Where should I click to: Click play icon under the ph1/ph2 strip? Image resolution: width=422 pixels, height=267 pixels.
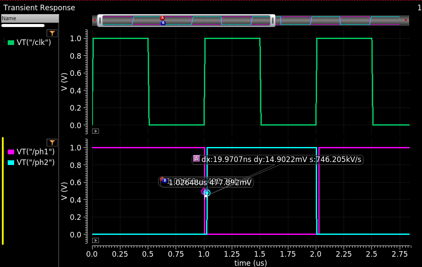click(x=96, y=240)
